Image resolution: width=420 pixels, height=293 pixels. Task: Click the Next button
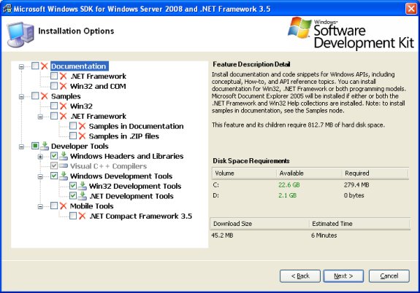(x=343, y=276)
